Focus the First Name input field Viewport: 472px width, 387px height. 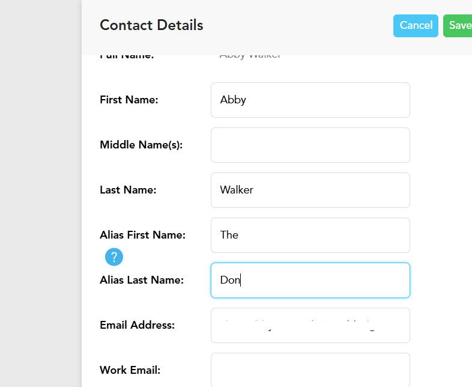(x=310, y=100)
